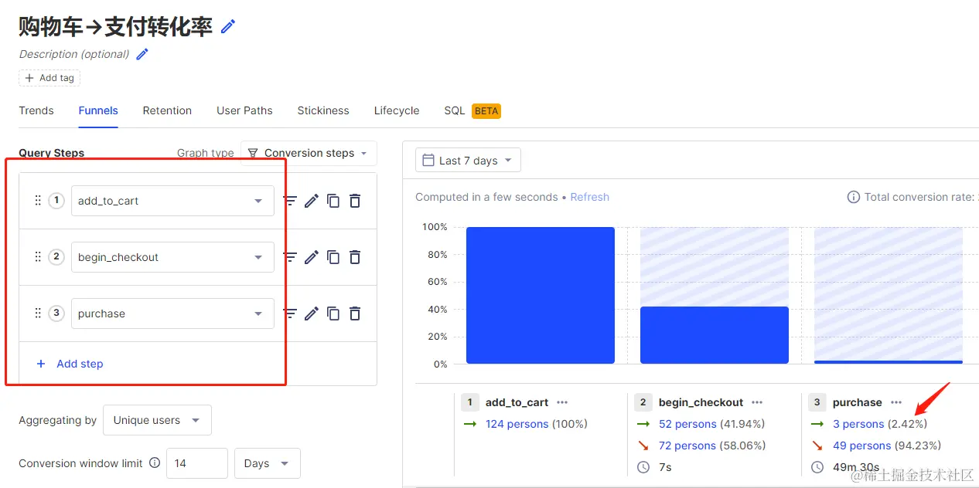Open more options for add_to_cart legend
The height and width of the screenshot is (488, 979).
pos(562,402)
